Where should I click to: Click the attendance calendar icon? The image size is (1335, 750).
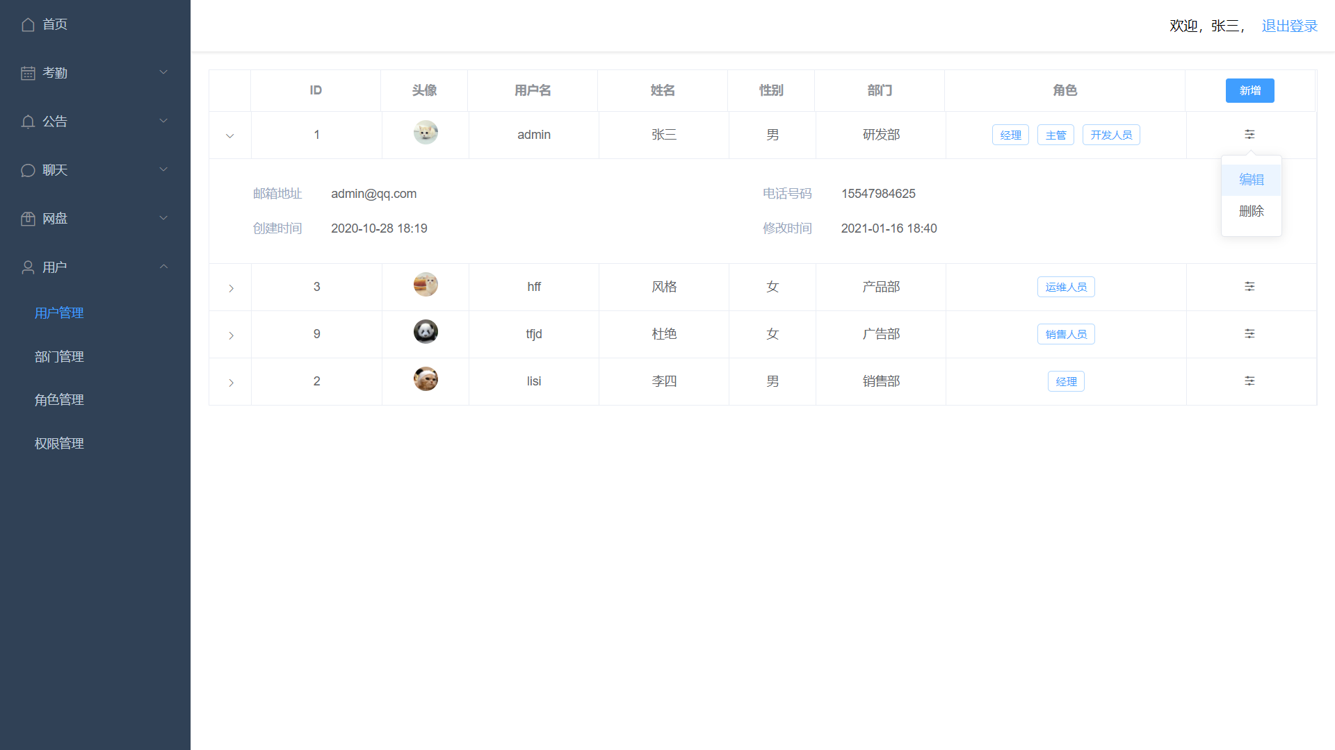(28, 73)
